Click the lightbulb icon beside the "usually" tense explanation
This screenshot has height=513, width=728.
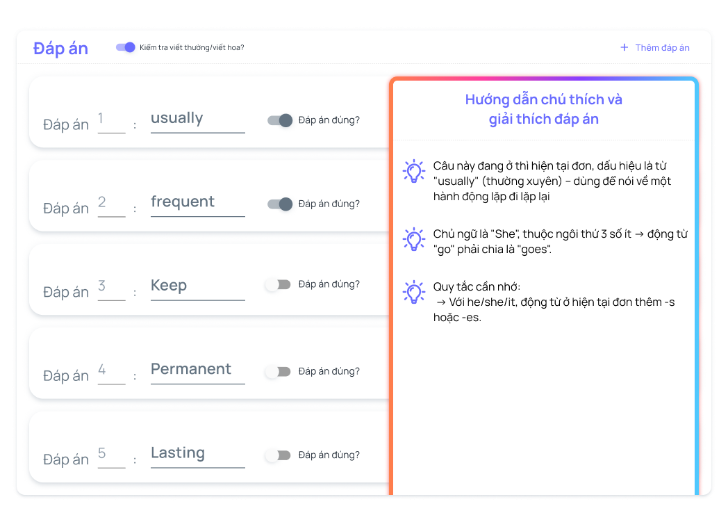click(413, 170)
